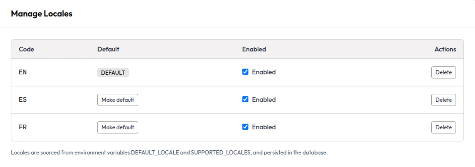Make ES the default locale
475x167 pixels.
(x=118, y=100)
